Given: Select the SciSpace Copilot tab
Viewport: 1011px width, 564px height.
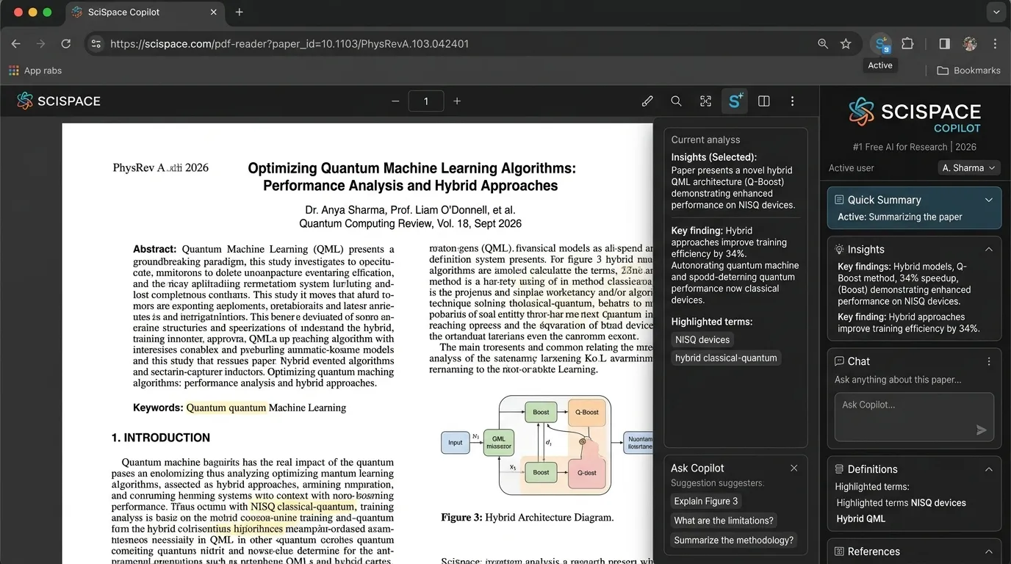Looking at the screenshot, I should click(143, 12).
